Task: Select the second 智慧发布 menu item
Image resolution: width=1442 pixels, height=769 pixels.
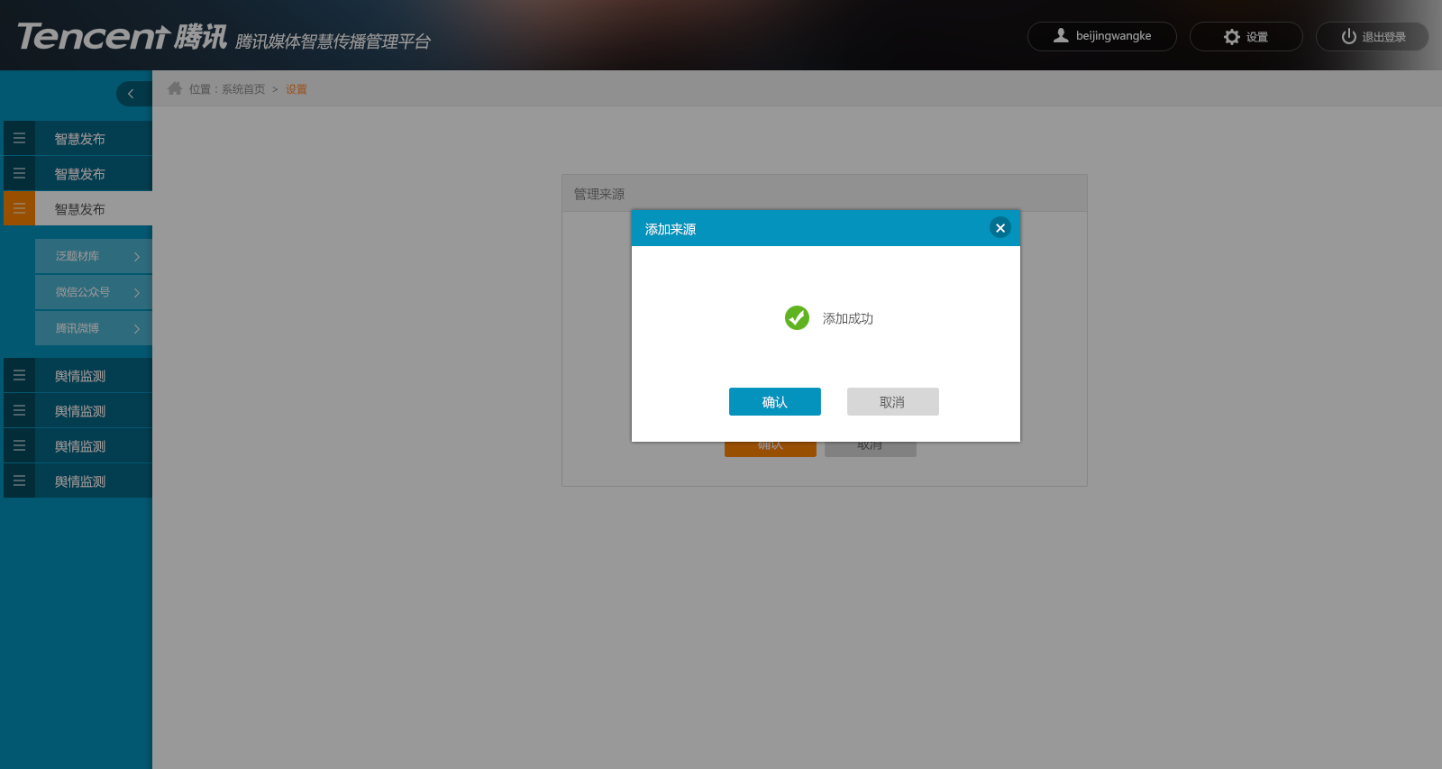Action: (x=78, y=173)
